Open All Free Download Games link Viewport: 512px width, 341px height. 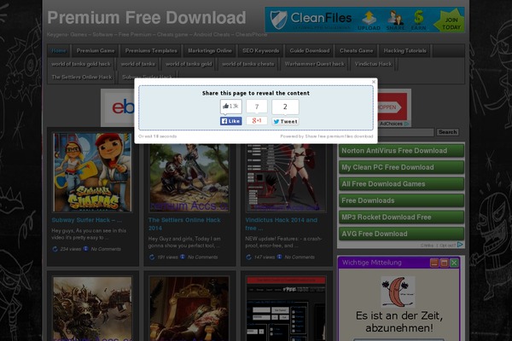point(401,184)
